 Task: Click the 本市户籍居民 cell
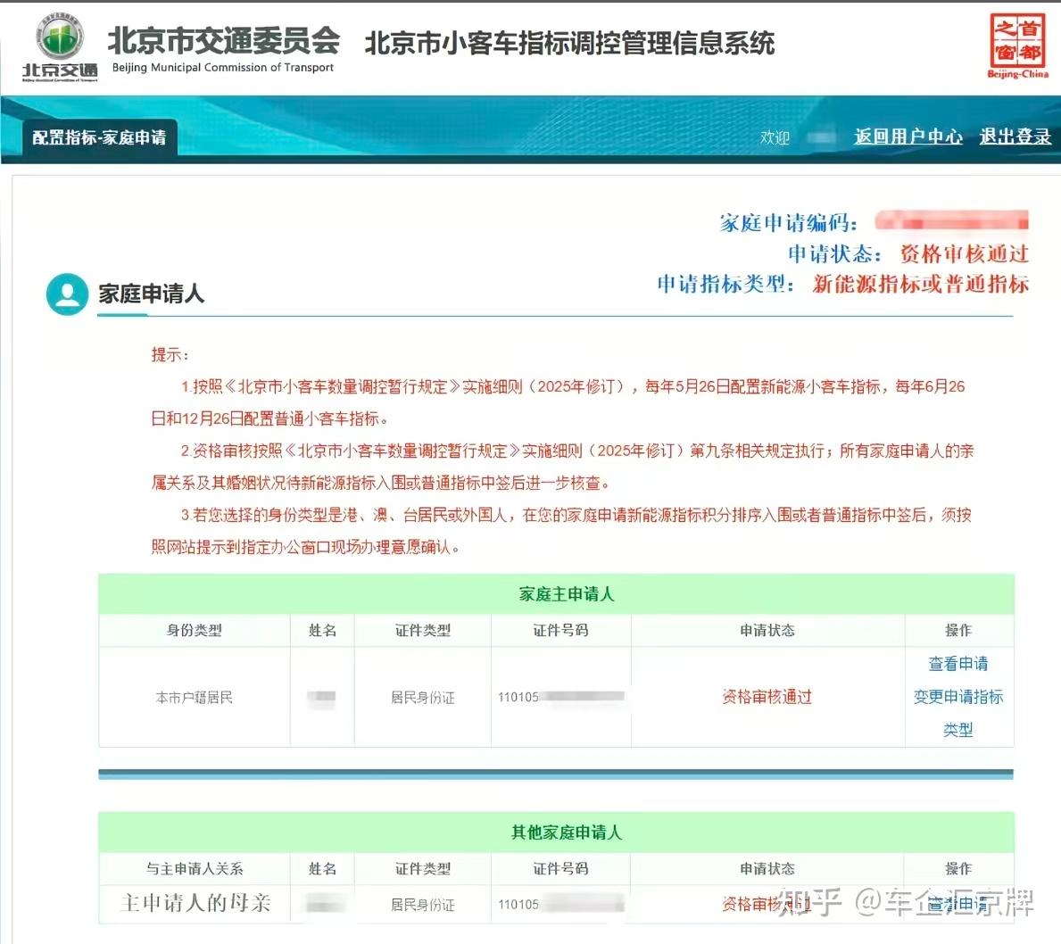(x=195, y=698)
